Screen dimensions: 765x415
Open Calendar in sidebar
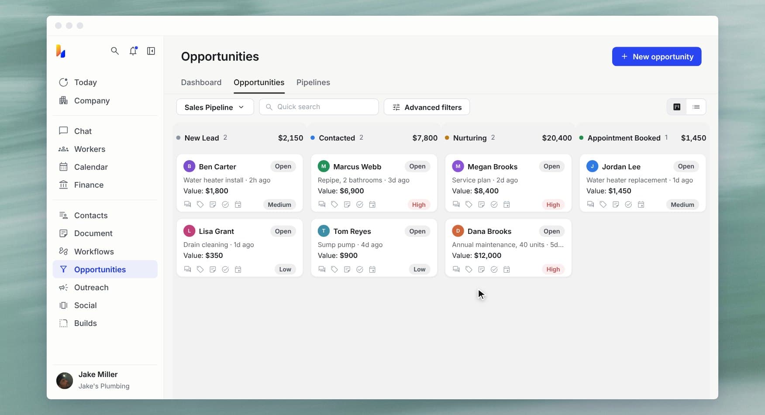point(105,167)
